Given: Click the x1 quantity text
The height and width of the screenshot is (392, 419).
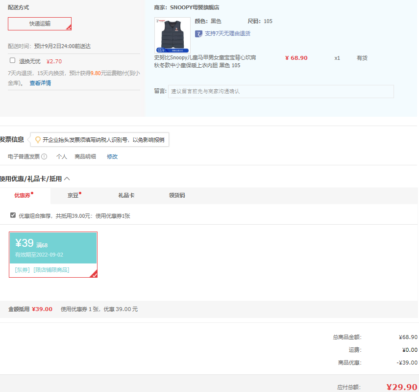Looking at the screenshot, I should [337, 58].
